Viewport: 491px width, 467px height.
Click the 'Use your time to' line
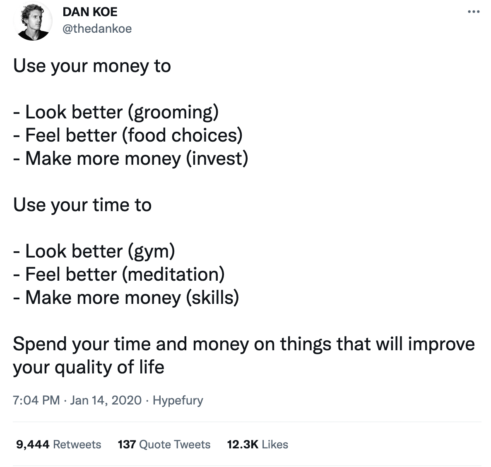pos(82,205)
